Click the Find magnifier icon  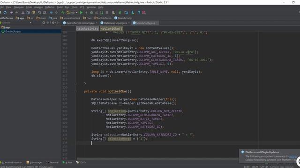click(x=39, y=13)
